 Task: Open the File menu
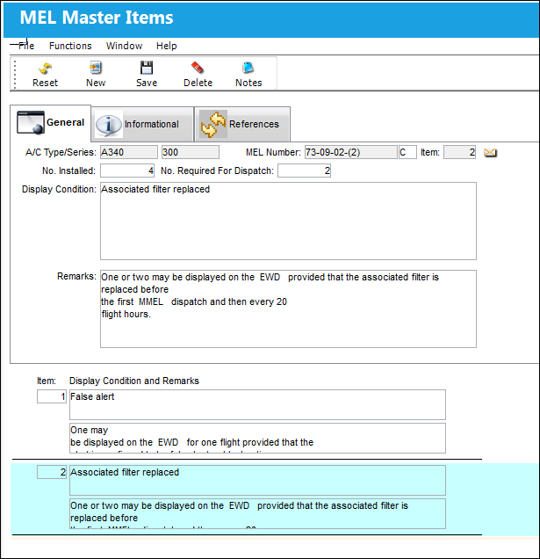click(26, 46)
